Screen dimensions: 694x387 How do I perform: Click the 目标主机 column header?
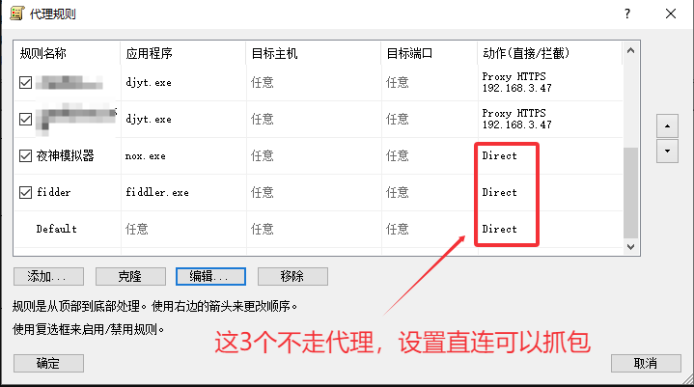pos(314,53)
